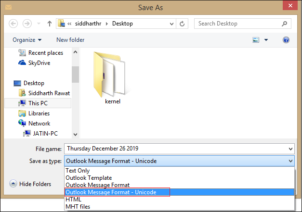Screen dimensions: 302x212
Task: Go forward using the Forward arrow
Action: [27, 24]
